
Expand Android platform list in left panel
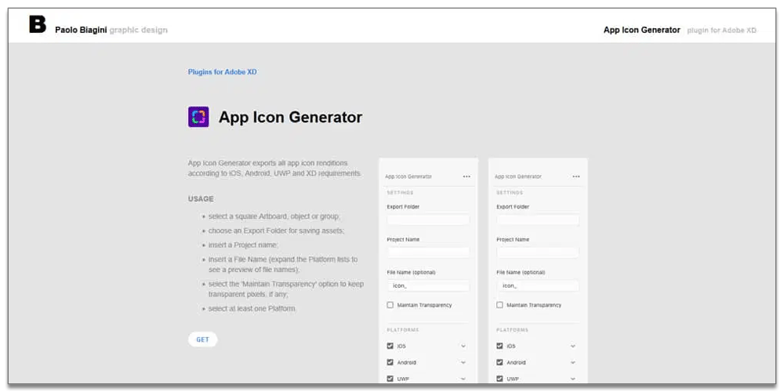[x=463, y=362]
